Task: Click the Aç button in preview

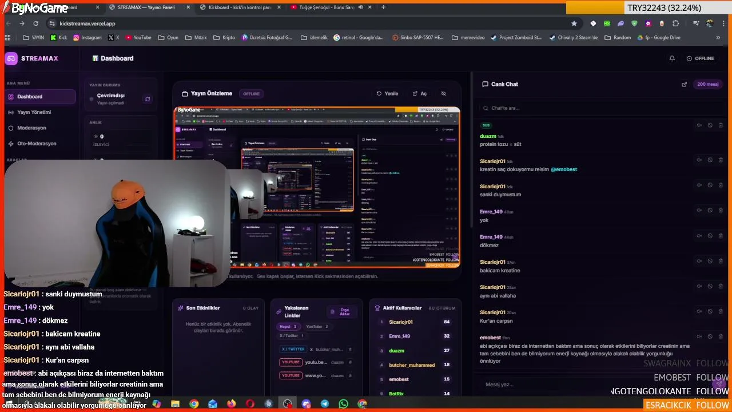Action: [419, 93]
